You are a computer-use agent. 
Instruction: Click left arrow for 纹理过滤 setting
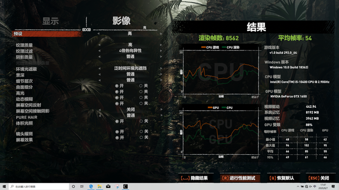point(99,51)
